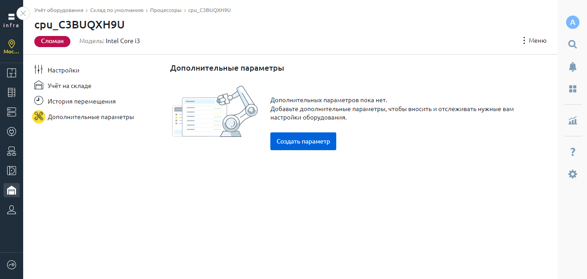
Task: Open help with the question mark icon
Action: 573,152
